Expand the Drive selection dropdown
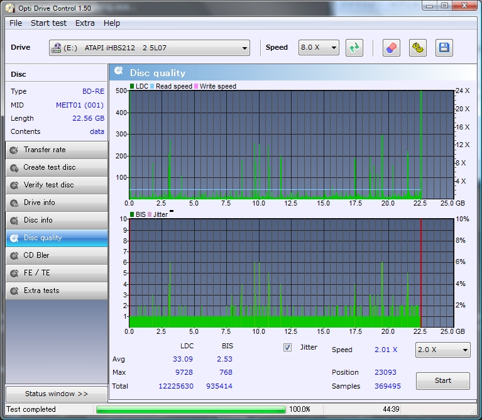This screenshot has width=482, height=420. tap(150, 48)
